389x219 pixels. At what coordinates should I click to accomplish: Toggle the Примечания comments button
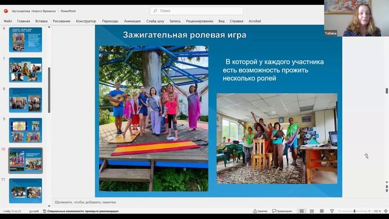(282, 211)
